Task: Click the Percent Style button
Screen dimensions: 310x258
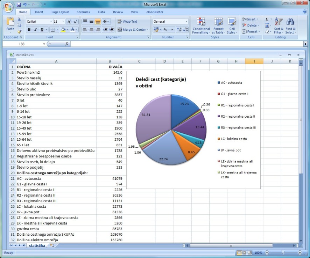Action: pos(165,30)
